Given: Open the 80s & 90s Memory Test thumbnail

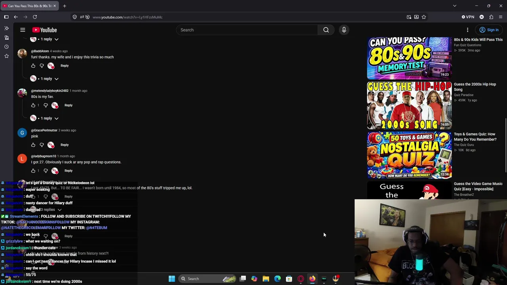Looking at the screenshot, I should pos(409,58).
